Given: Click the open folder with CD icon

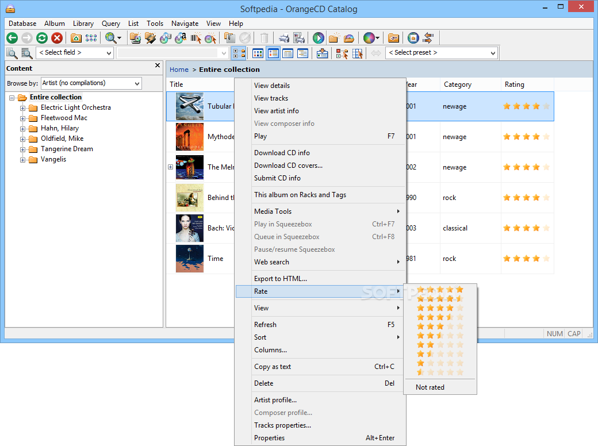Looking at the screenshot, I should (x=349, y=38).
